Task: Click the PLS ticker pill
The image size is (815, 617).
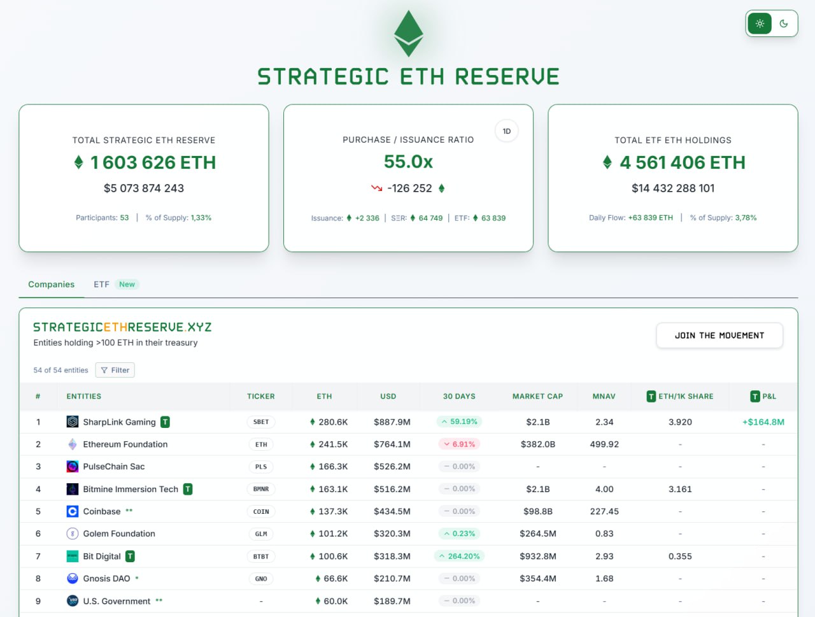Action: click(x=261, y=467)
